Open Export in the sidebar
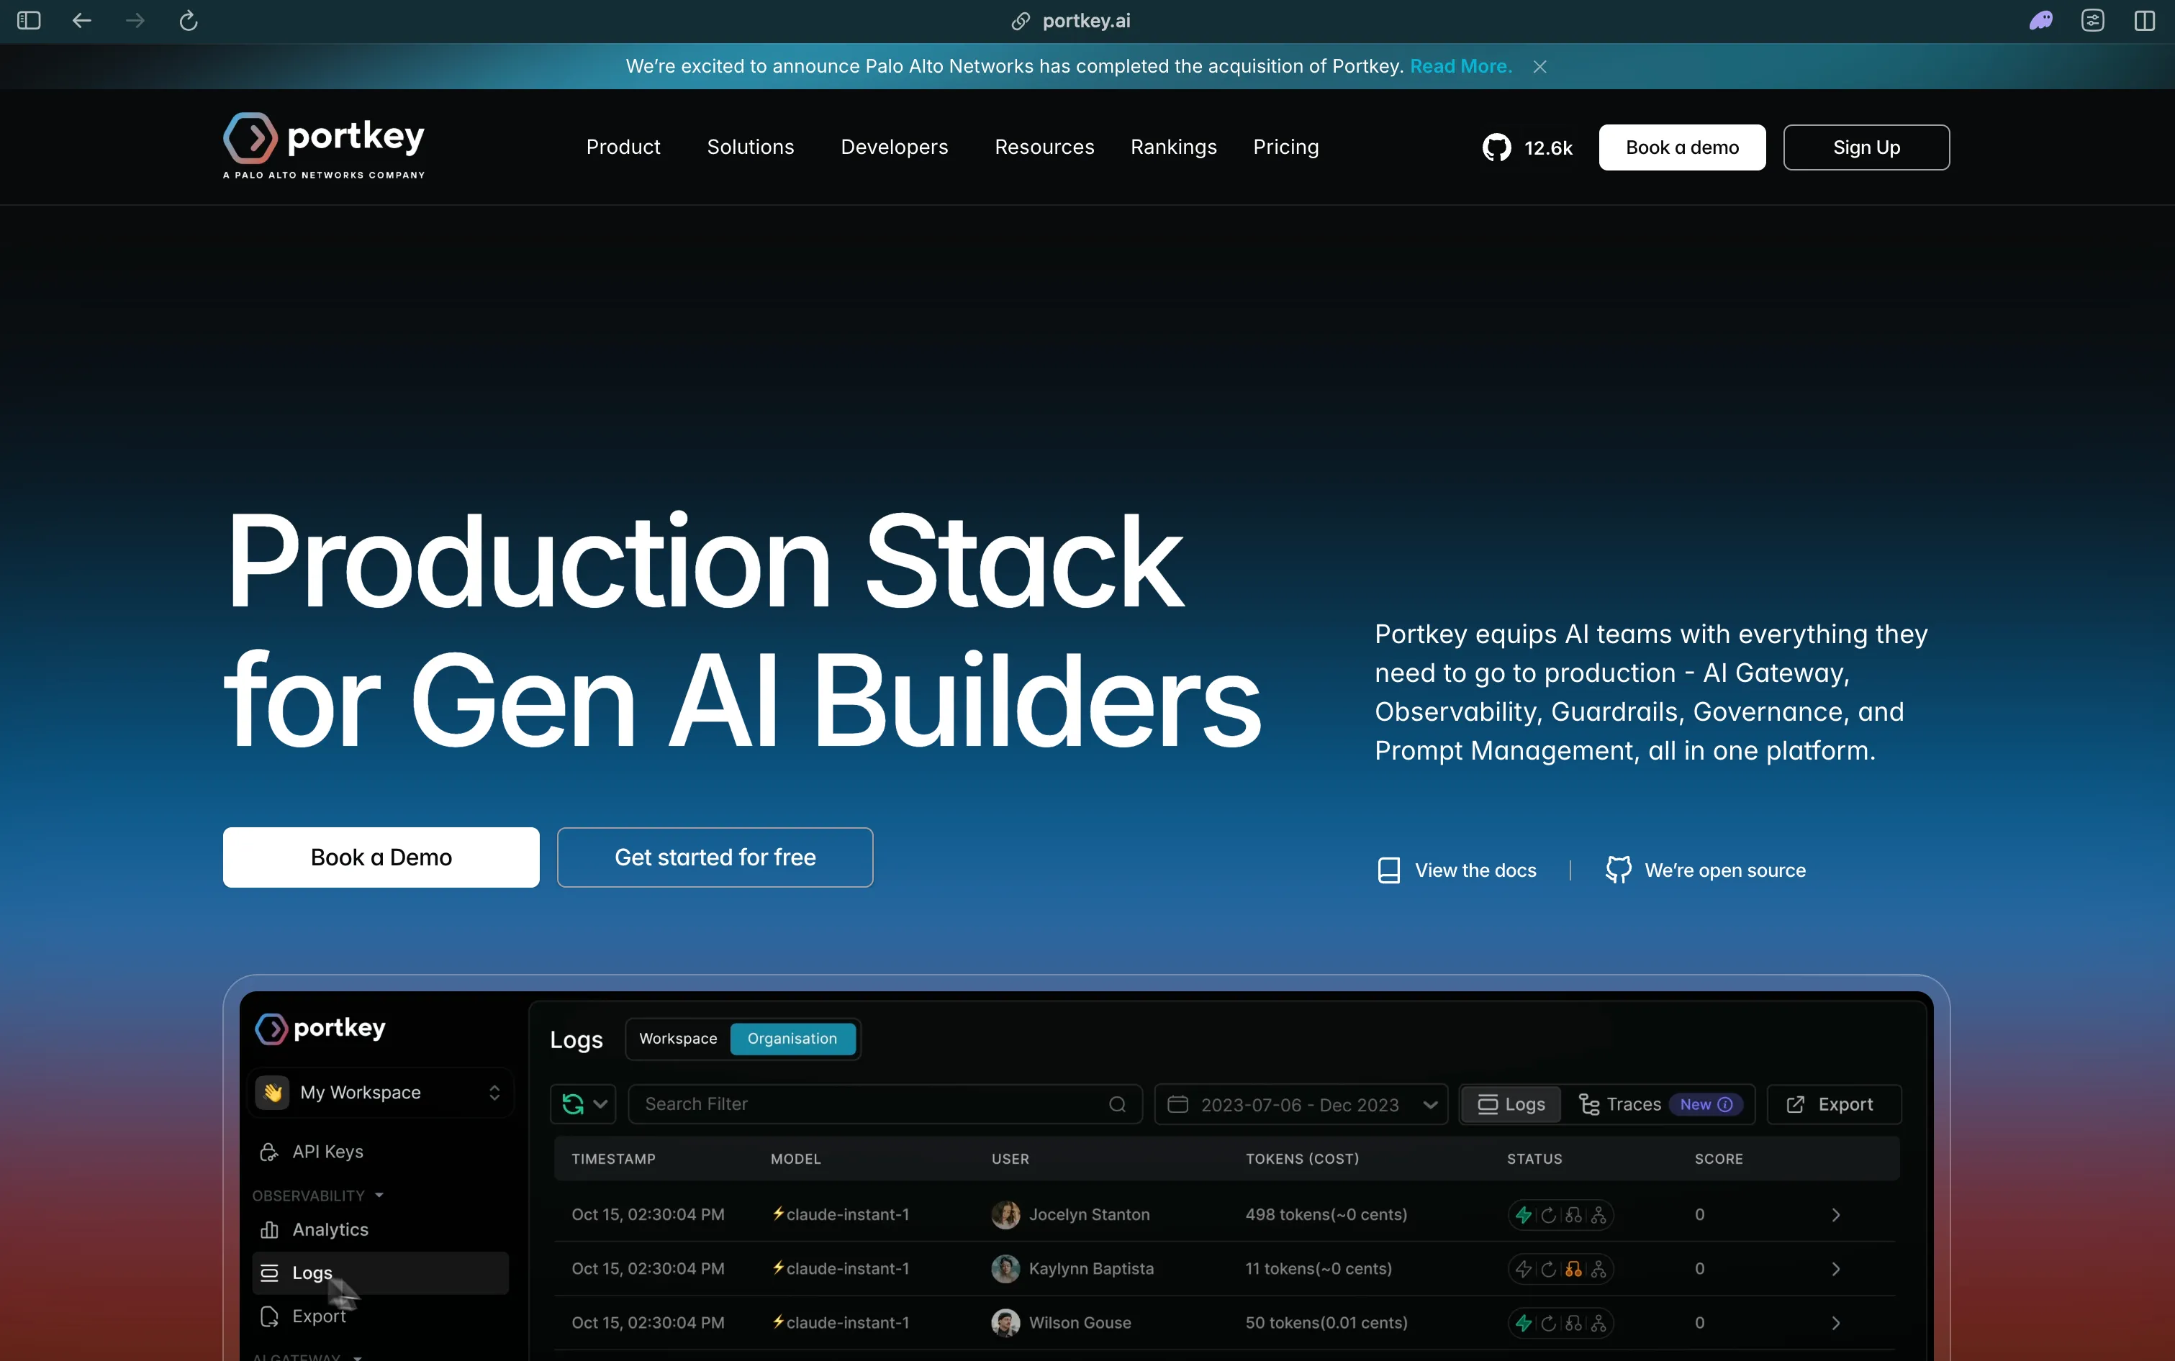Image resolution: width=2175 pixels, height=1361 pixels. tap(302, 1316)
